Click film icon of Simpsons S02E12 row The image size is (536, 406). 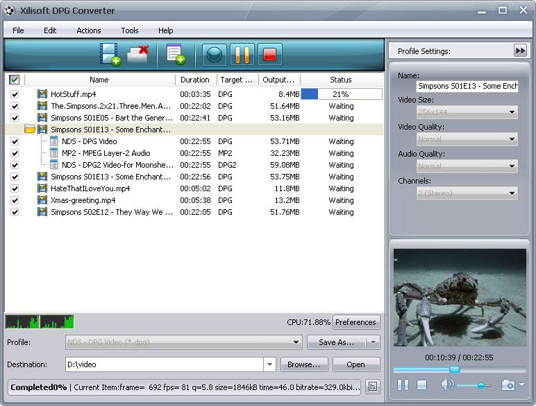(42, 212)
